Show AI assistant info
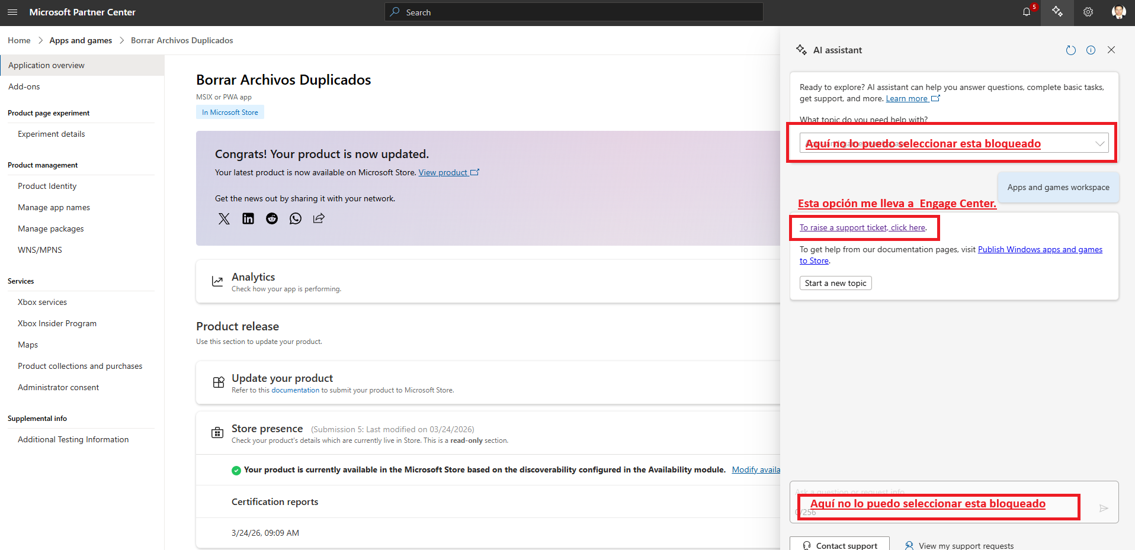 point(1091,50)
